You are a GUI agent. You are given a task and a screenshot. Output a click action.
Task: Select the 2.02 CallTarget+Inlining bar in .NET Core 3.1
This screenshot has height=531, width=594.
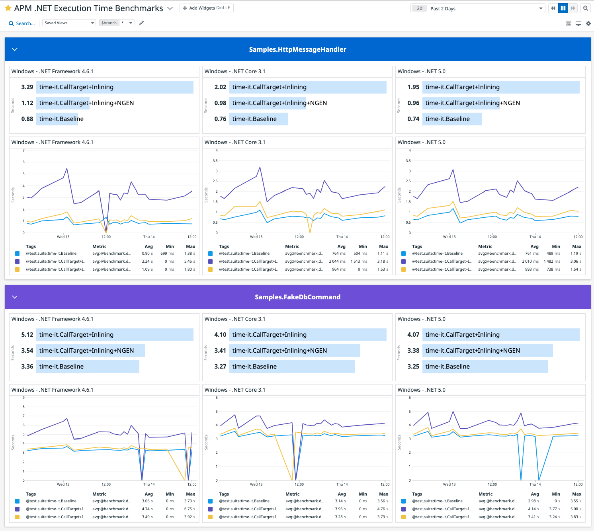pos(308,87)
